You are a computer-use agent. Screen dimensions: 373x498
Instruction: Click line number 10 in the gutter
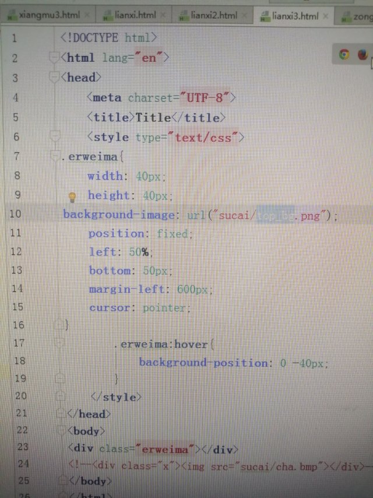click(15, 213)
